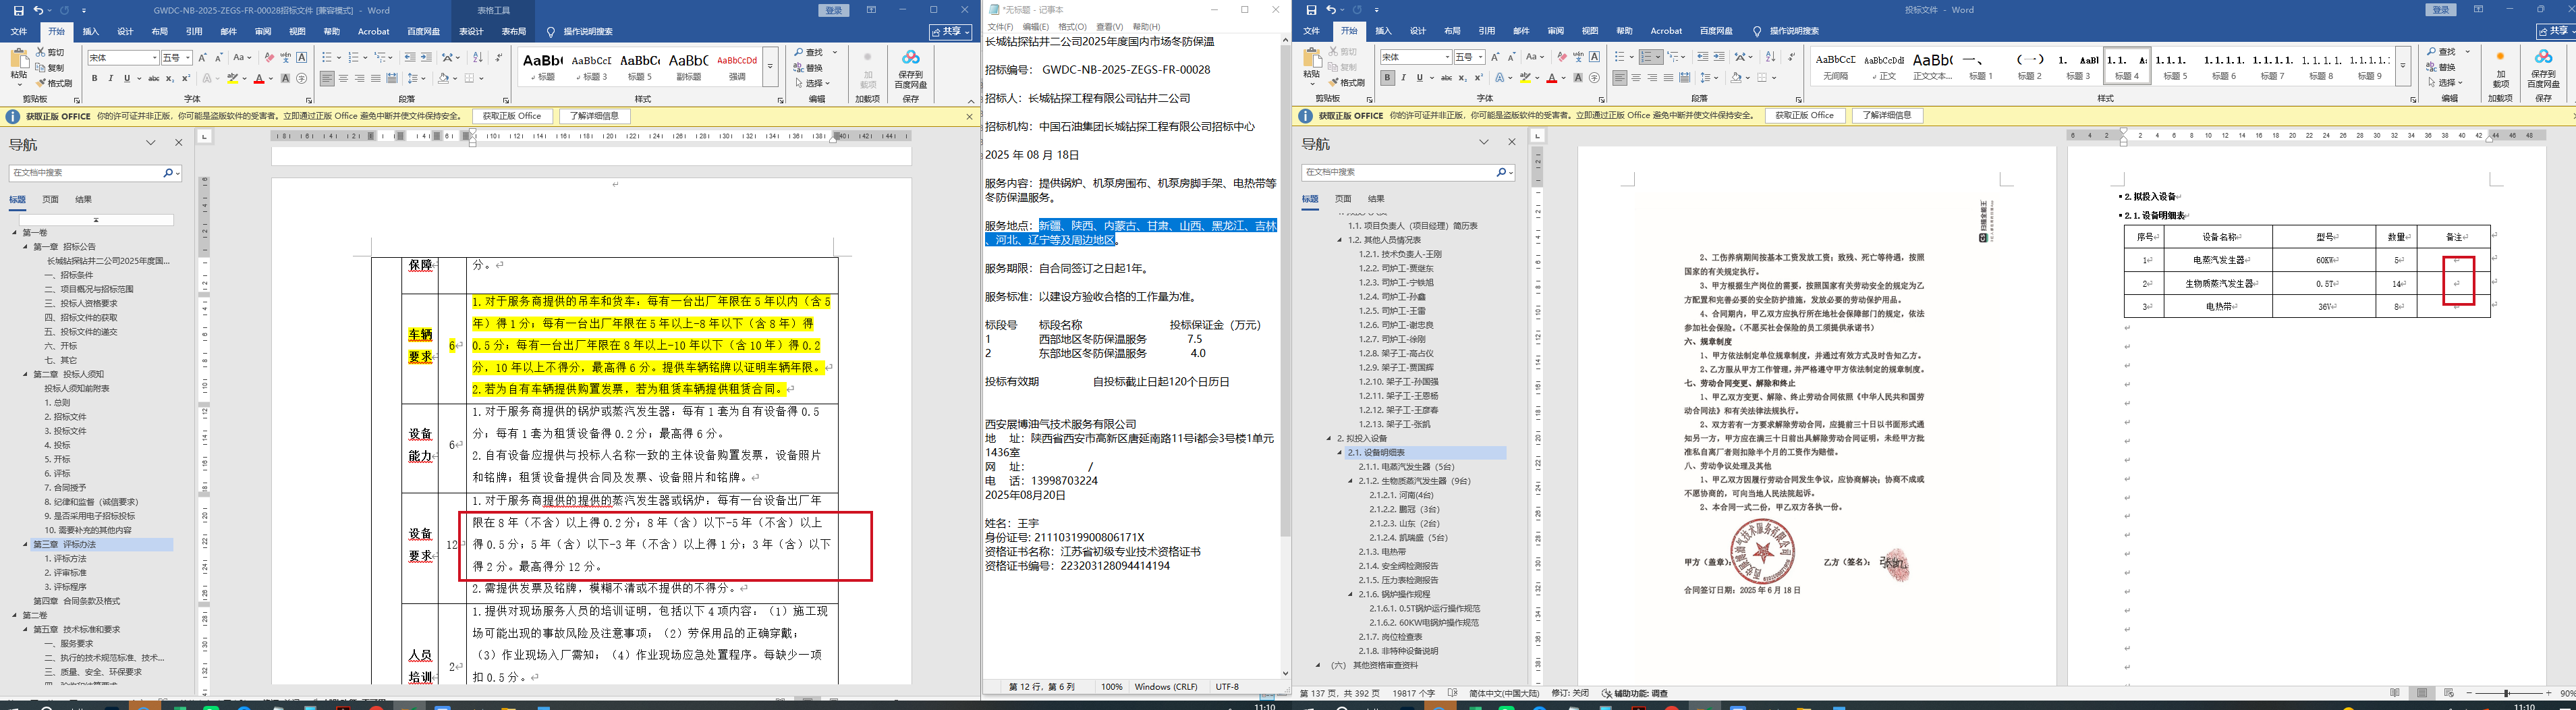Increase the font size in the 招标文件 Word window
Screen dimensions: 2576x710
pyautogui.click(x=202, y=58)
